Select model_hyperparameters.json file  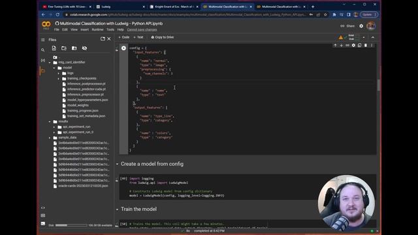pyautogui.click(x=88, y=100)
